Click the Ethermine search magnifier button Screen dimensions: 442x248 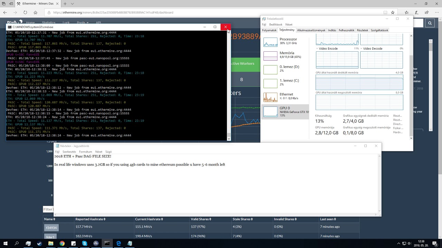[x=430, y=23]
